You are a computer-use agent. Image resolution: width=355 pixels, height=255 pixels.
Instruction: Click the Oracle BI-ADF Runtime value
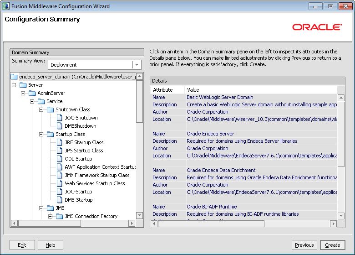[x=212, y=207]
